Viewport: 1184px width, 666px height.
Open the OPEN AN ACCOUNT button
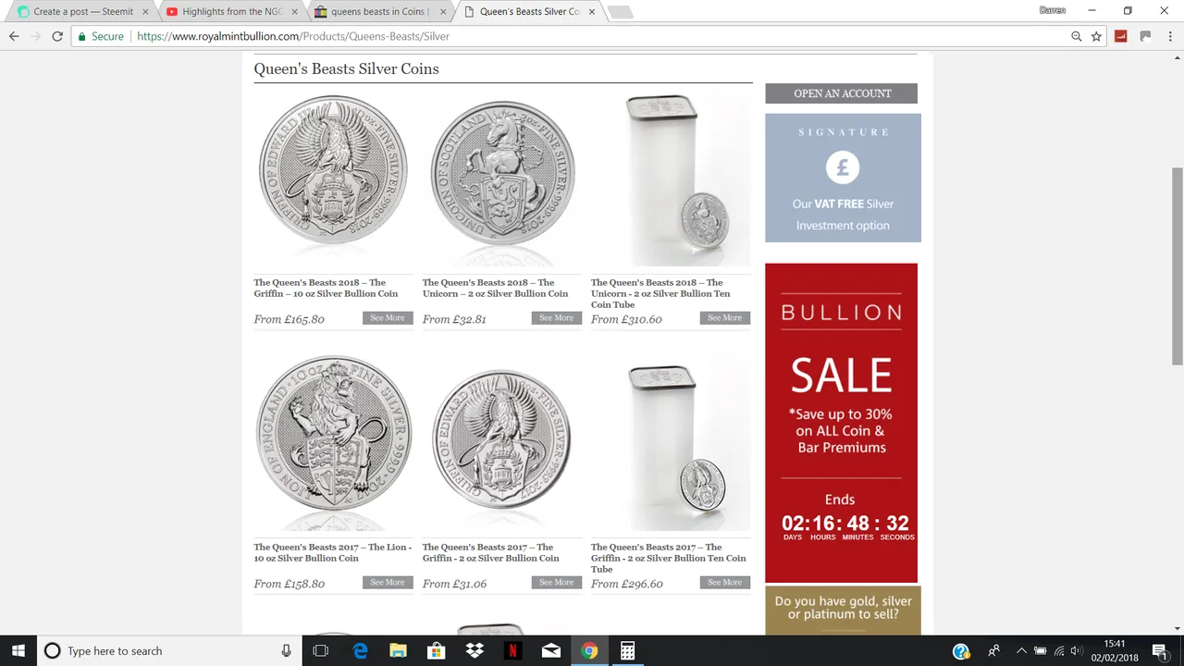tap(841, 93)
